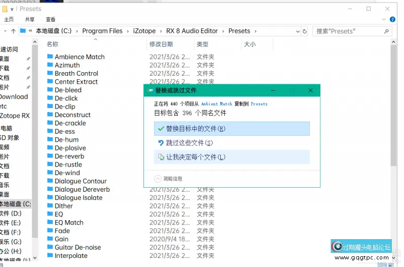404x267 pixels.
Task: Select the De-rustle folder icon
Action: (50, 164)
